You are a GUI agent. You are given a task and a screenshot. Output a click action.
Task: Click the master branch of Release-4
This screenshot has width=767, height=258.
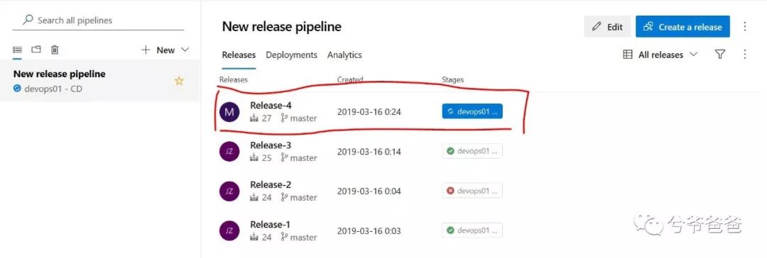point(299,118)
